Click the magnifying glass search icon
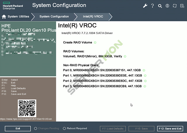 [160, 6]
